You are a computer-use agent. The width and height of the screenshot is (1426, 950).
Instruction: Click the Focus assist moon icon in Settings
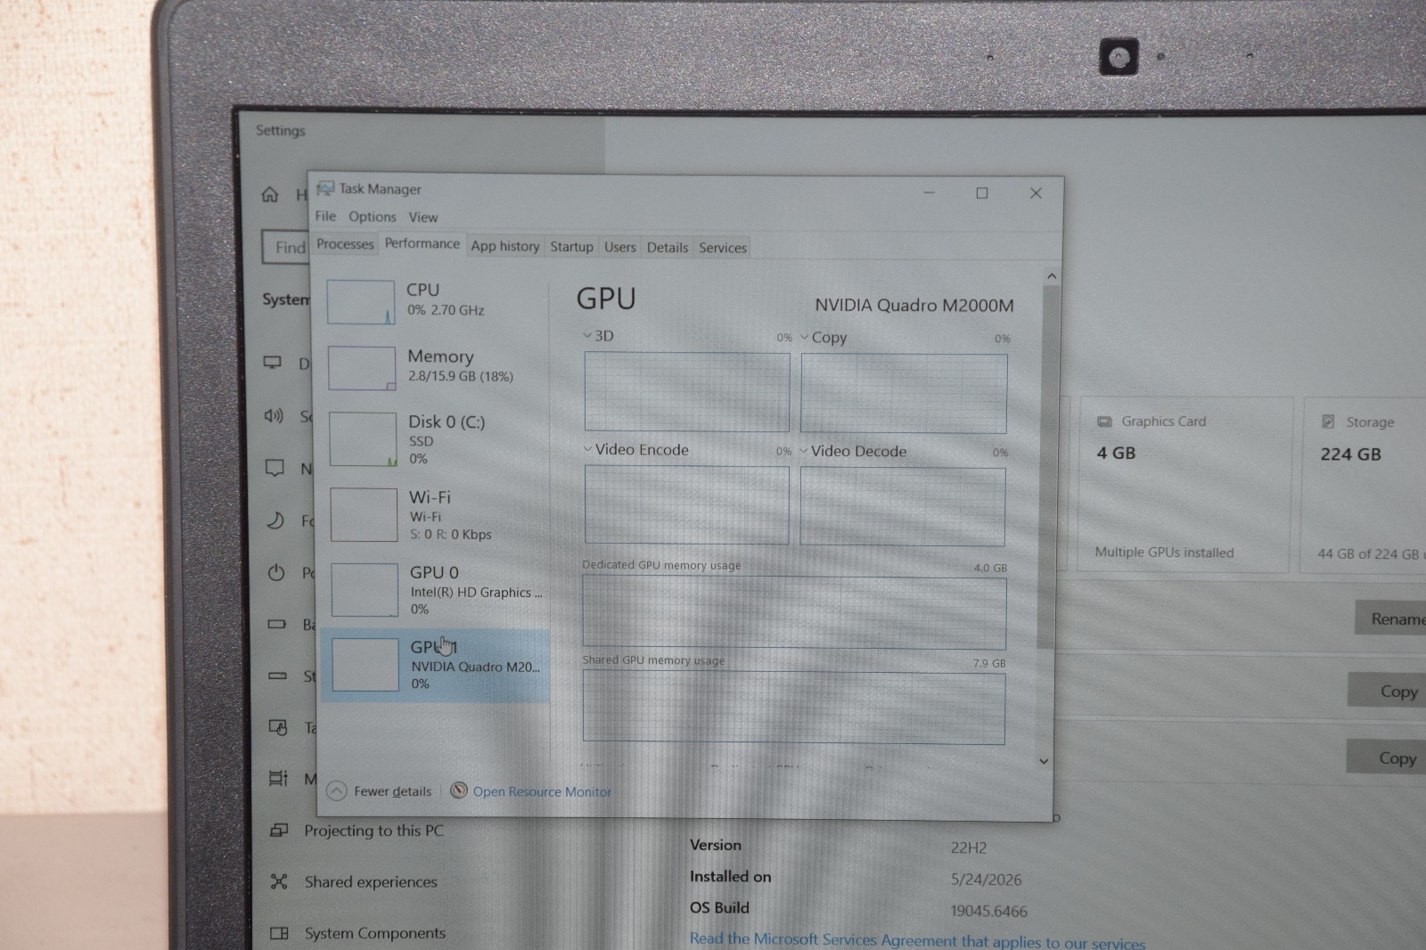pos(275,520)
